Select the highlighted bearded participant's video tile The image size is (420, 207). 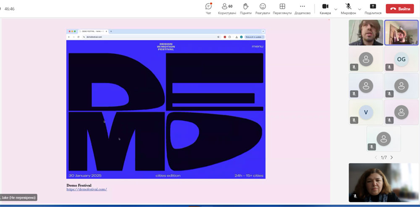pyautogui.click(x=401, y=32)
